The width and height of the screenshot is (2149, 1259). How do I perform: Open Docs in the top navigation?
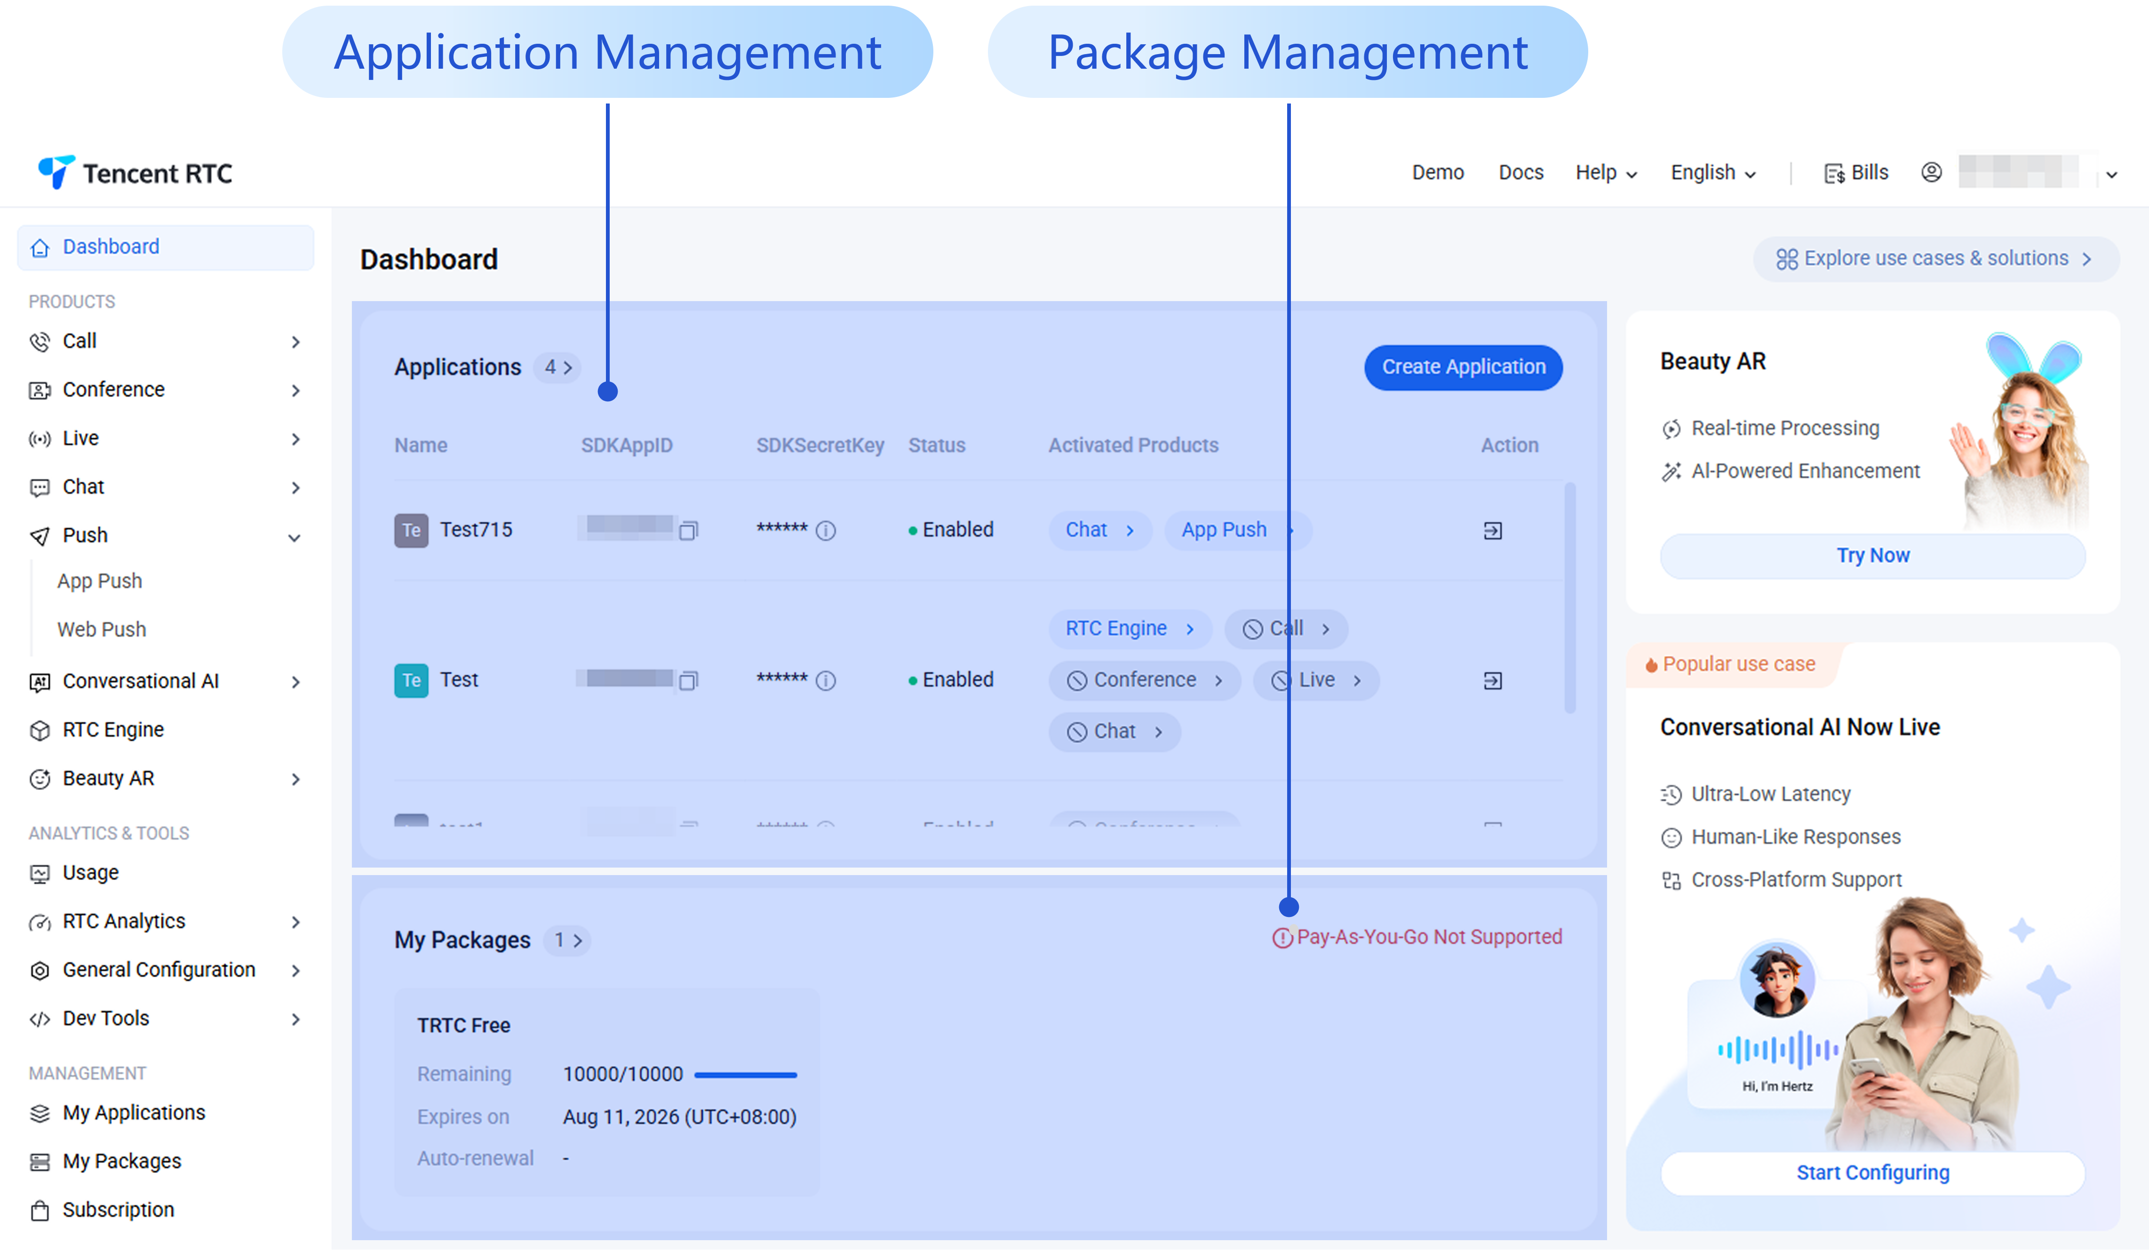1521,173
